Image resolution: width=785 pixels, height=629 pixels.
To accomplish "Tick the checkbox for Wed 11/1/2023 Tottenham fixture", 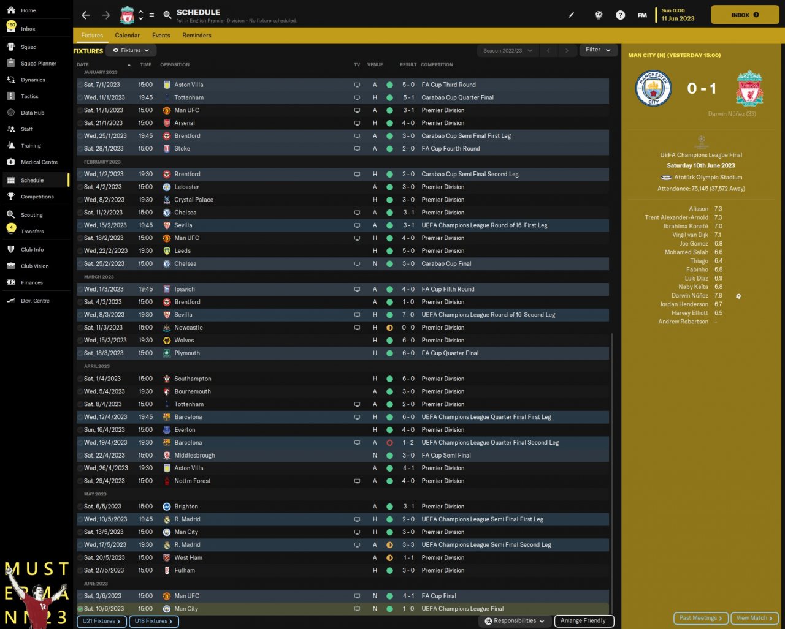I will pyautogui.click(x=80, y=97).
